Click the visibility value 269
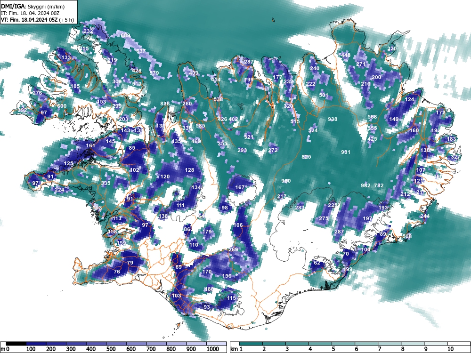The image size is (471, 353). point(234,249)
